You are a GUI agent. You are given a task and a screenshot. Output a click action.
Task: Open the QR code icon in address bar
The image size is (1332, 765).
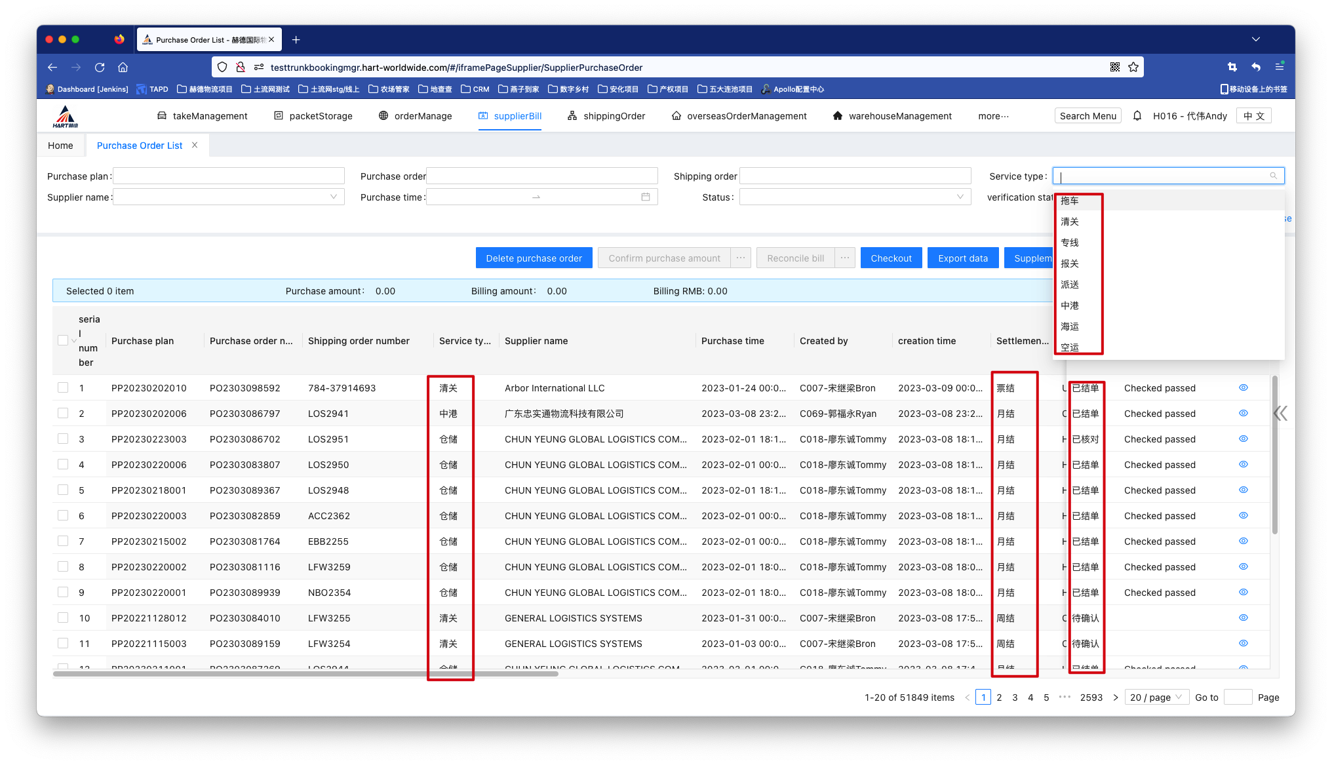pos(1115,68)
